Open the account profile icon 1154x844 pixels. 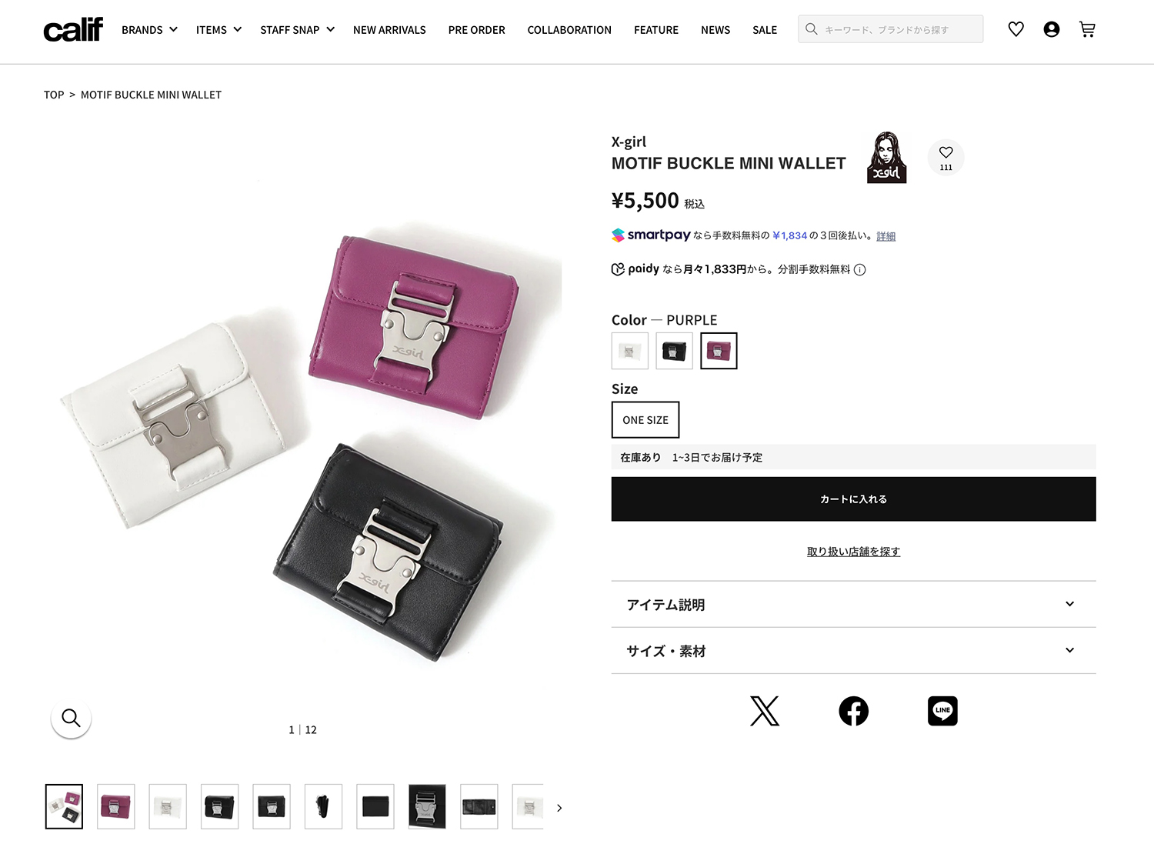tap(1051, 29)
